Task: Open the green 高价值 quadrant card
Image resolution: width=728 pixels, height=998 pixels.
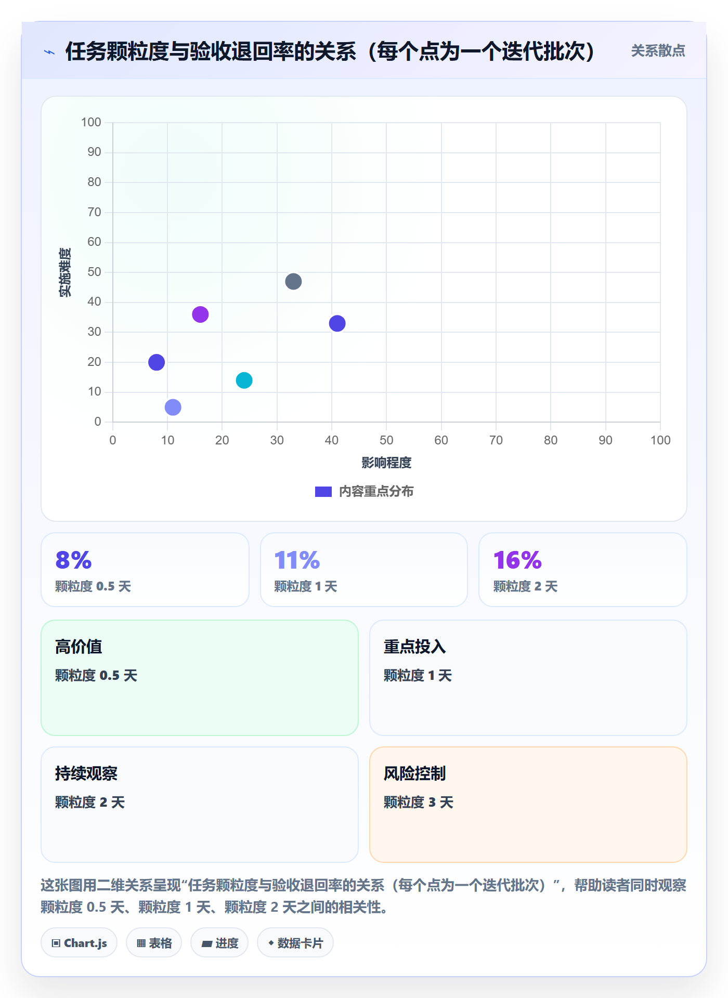Action: pyautogui.click(x=200, y=678)
